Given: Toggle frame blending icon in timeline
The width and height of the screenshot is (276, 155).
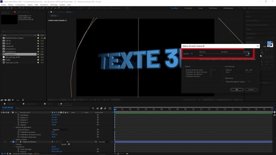Looking at the screenshot, I should coord(101,108).
